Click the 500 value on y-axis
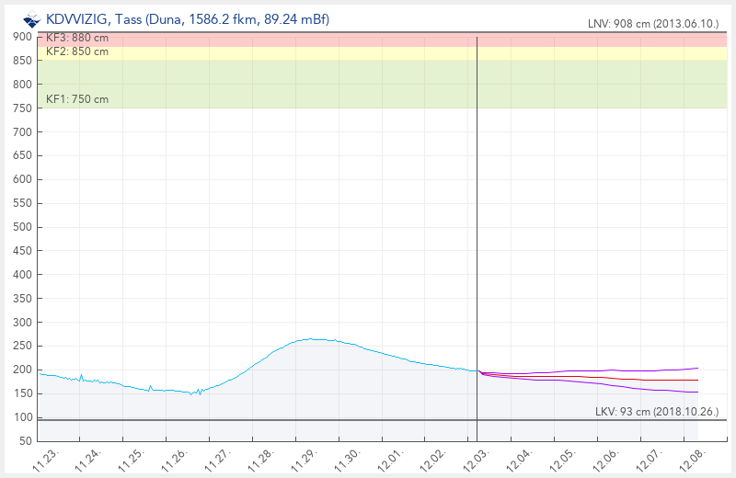The width and height of the screenshot is (736, 478). (x=23, y=227)
